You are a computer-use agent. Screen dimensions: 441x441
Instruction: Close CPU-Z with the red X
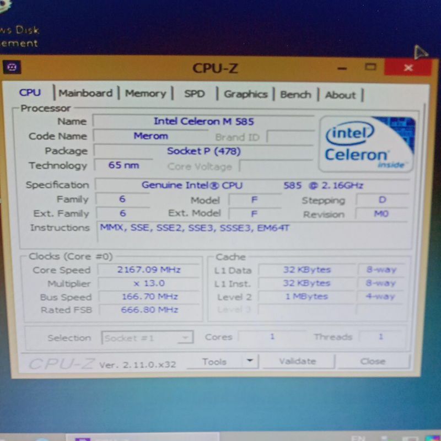pyautogui.click(x=408, y=68)
